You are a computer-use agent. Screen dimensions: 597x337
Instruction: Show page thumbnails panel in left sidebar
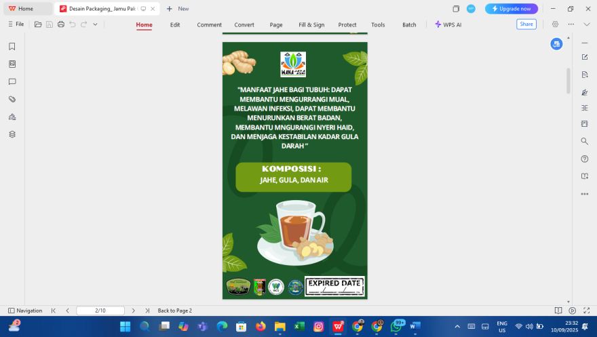pos(12,64)
